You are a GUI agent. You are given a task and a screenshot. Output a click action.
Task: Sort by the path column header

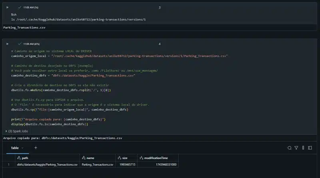click(x=47, y=158)
